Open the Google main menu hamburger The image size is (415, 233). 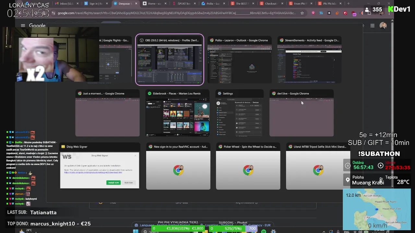coord(23,26)
